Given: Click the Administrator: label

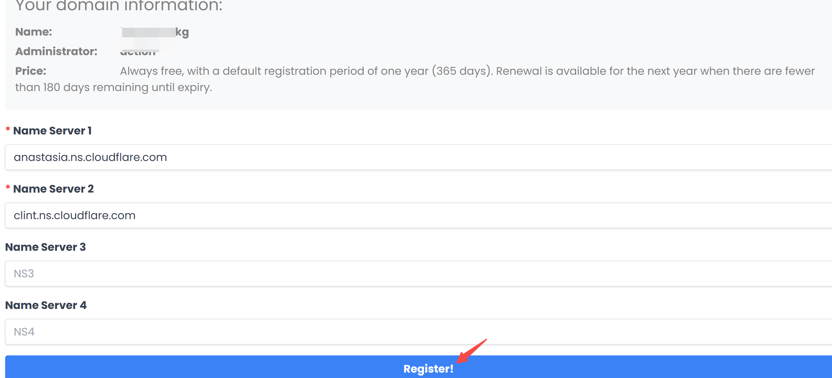Looking at the screenshot, I should pyautogui.click(x=56, y=51).
